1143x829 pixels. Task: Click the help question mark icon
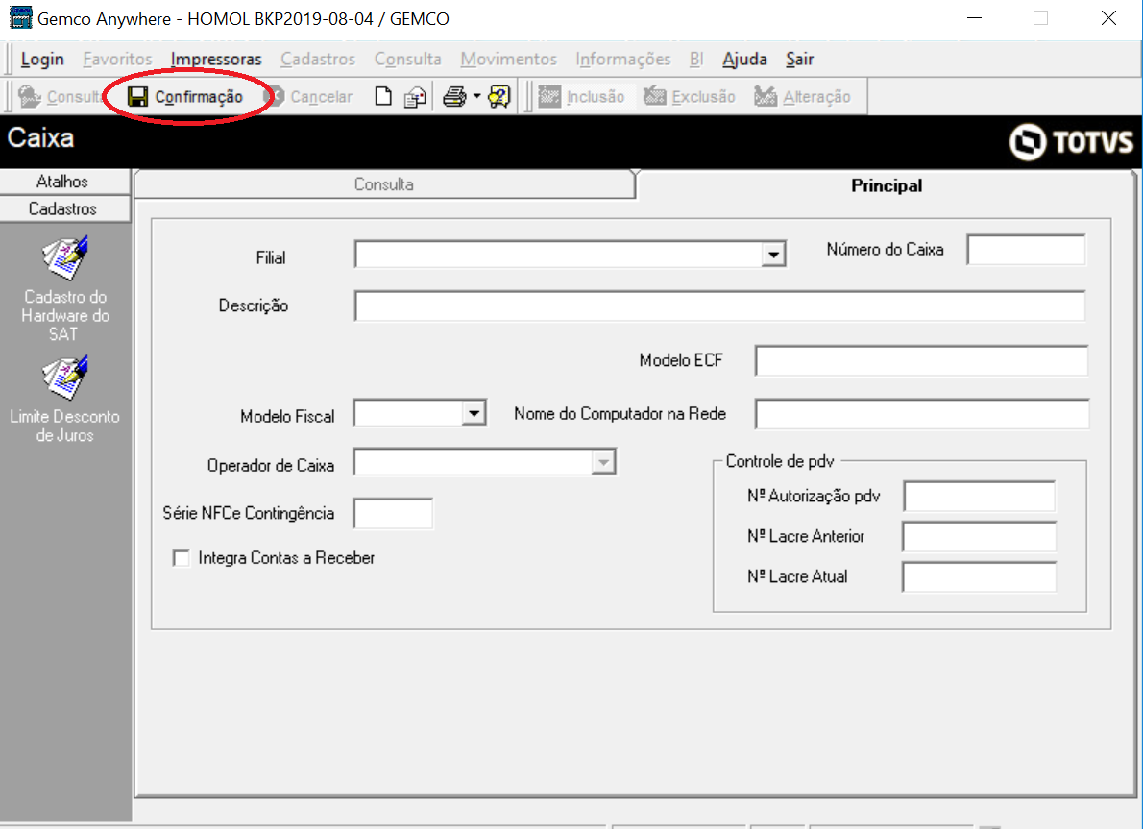coord(499,96)
